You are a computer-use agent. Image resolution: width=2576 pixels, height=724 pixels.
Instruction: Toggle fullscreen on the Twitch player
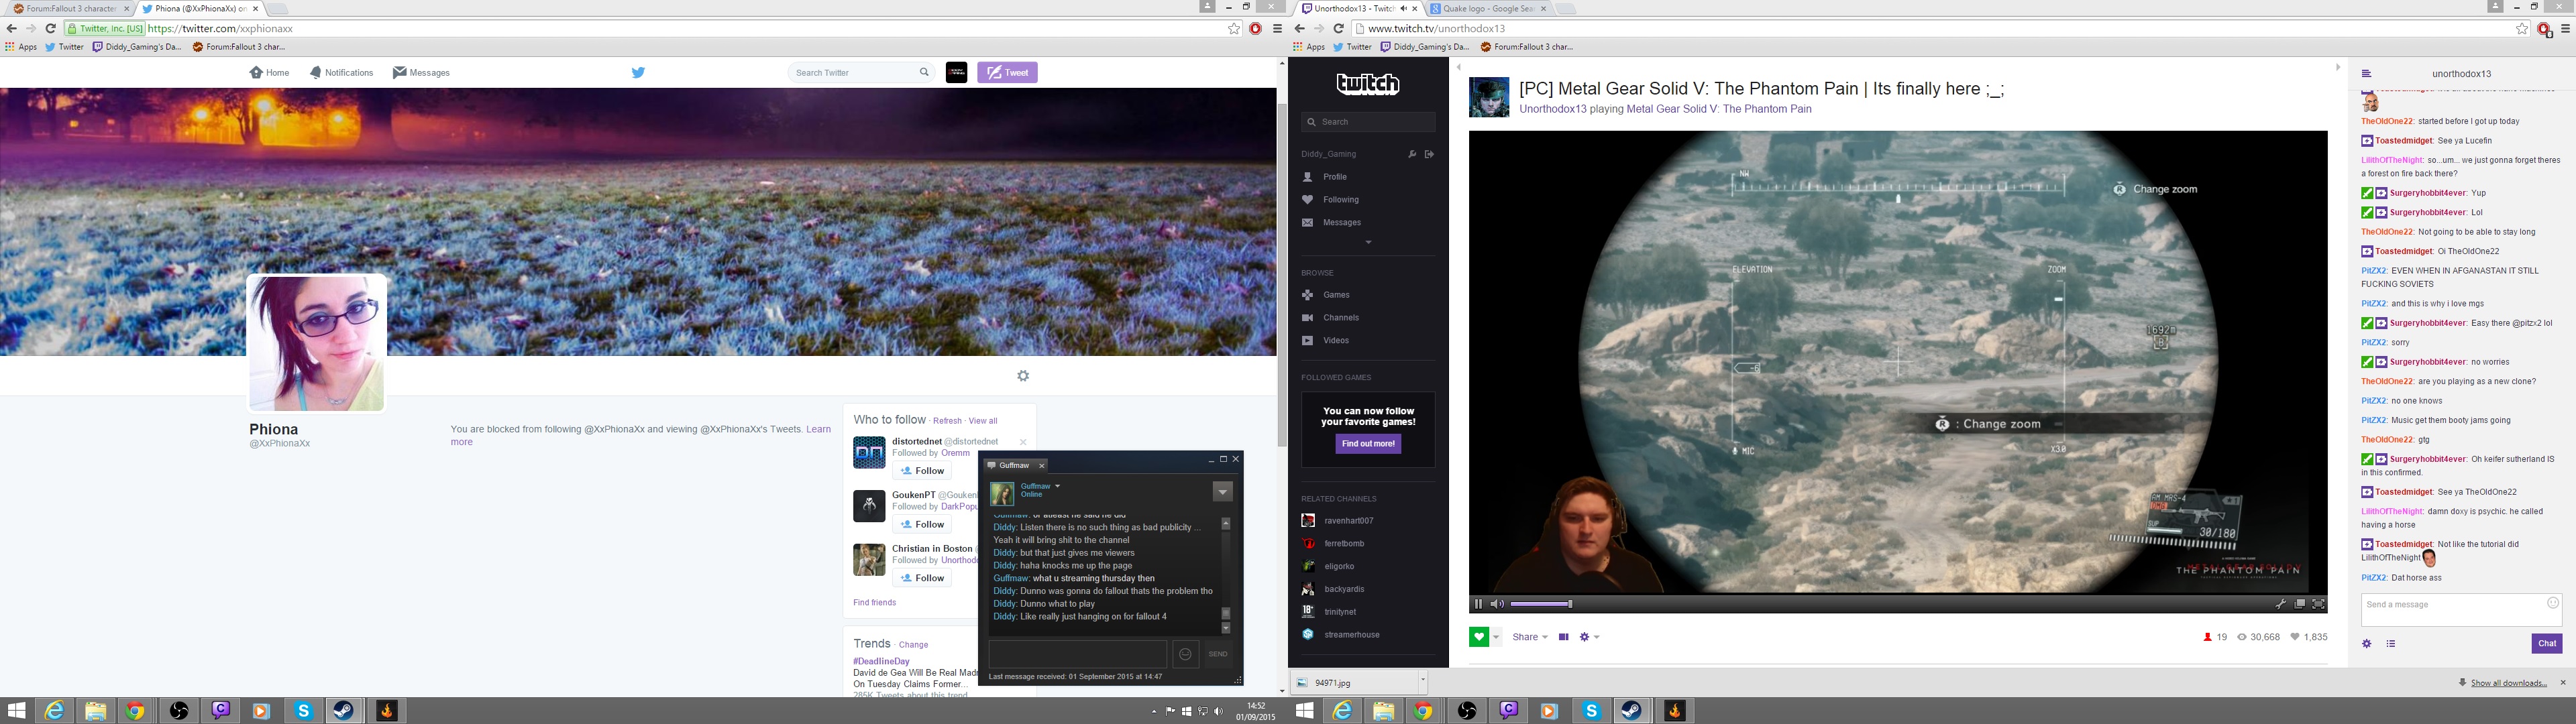click(x=2319, y=604)
